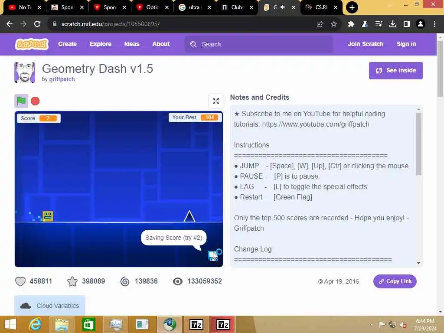Image resolution: width=444 pixels, height=333 pixels.
Task: Open Chrome Labs flask icon
Action: click(x=365, y=24)
